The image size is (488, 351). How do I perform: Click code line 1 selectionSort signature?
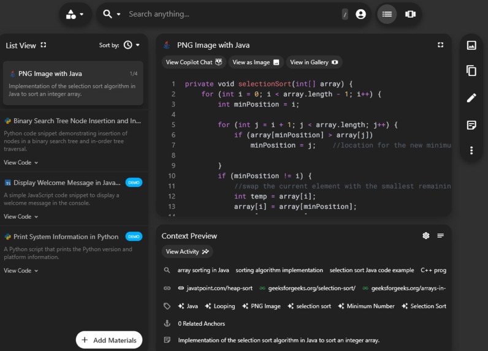coord(269,84)
